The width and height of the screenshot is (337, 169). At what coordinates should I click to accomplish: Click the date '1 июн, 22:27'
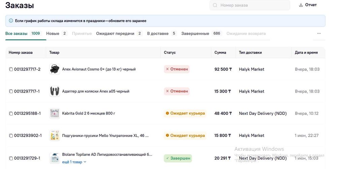pyautogui.click(x=307, y=135)
